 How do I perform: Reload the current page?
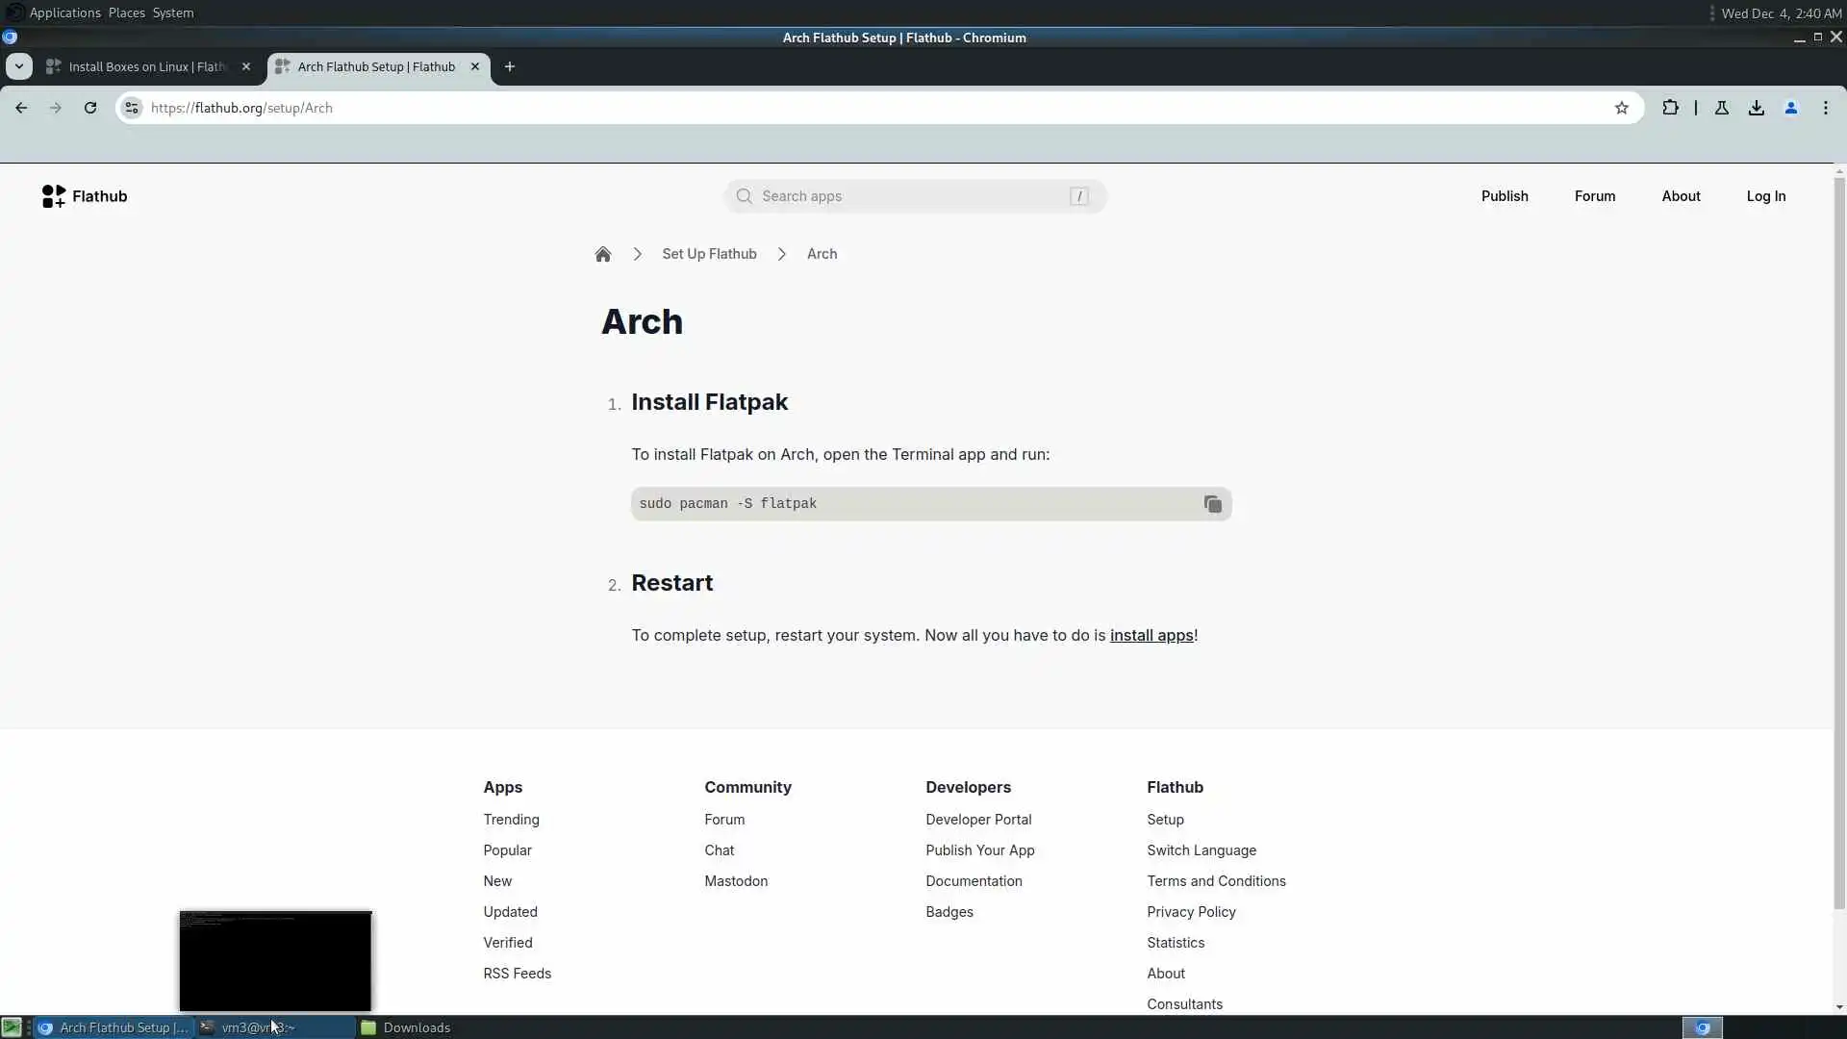pos(90,108)
